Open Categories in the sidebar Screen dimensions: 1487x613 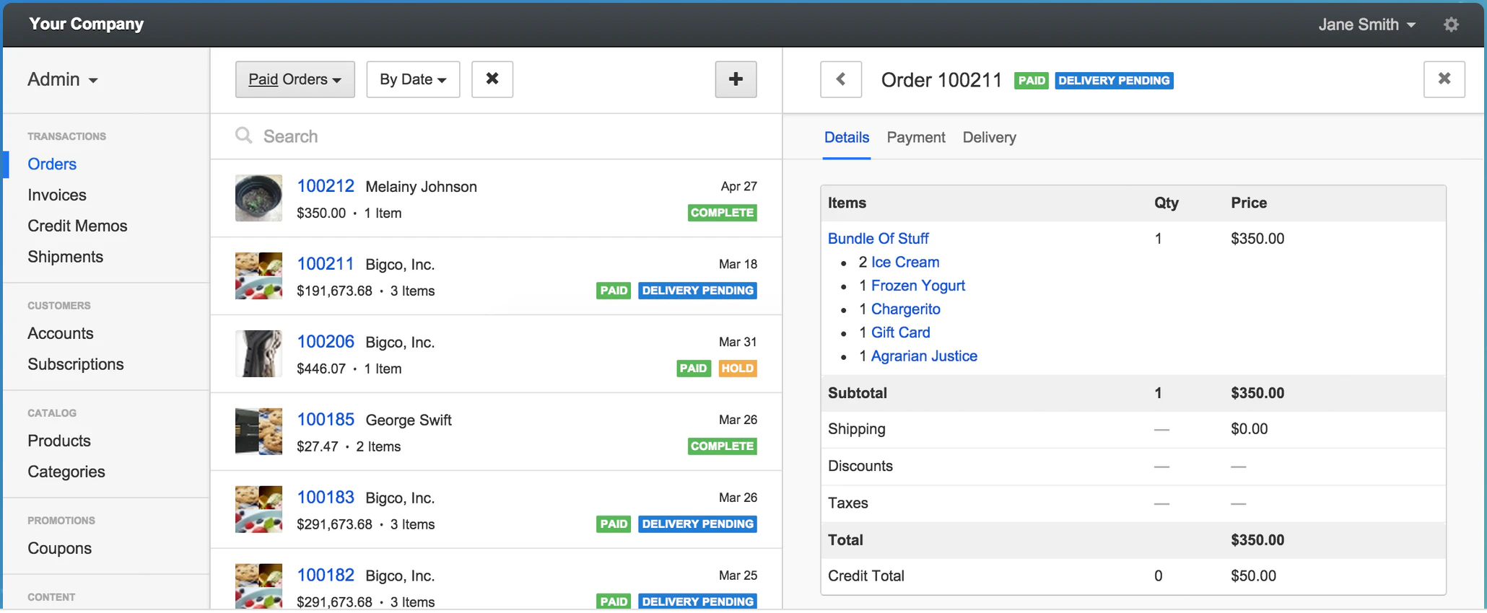pos(66,472)
